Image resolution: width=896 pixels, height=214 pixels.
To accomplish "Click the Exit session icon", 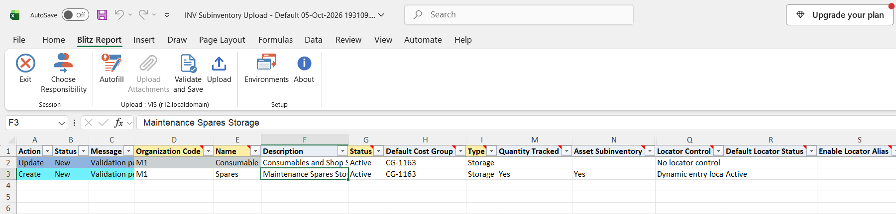I will point(25,64).
